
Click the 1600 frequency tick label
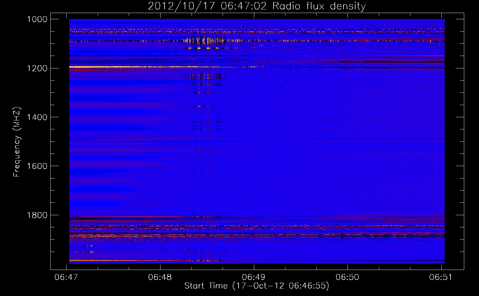coord(37,166)
